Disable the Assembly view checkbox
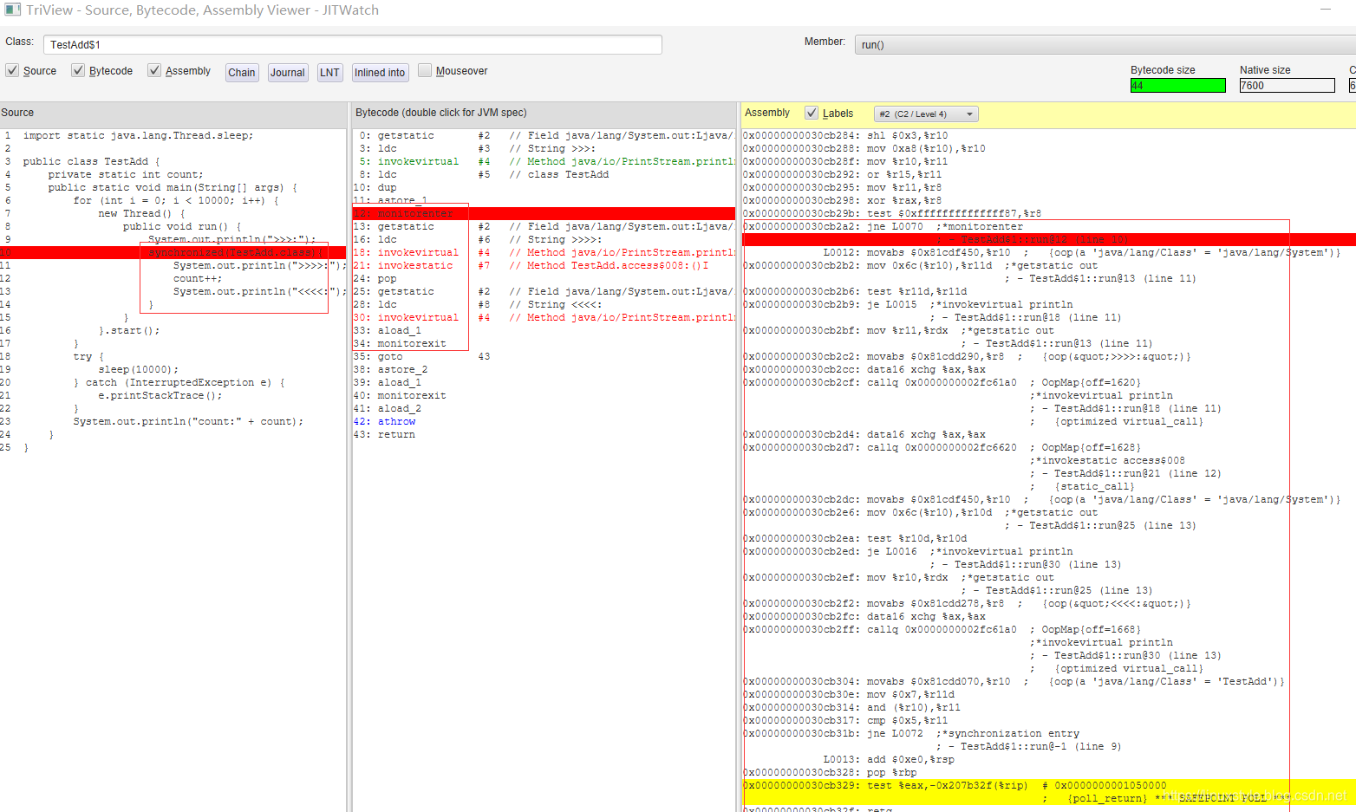 (154, 70)
